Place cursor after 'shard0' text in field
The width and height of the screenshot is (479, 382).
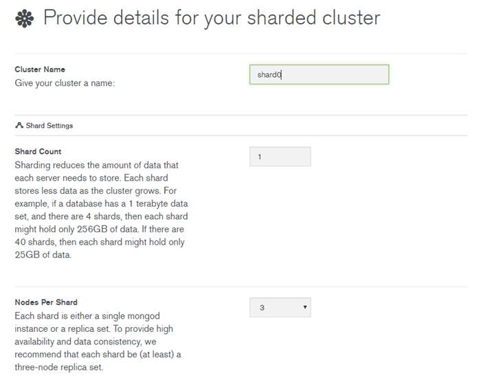click(282, 74)
